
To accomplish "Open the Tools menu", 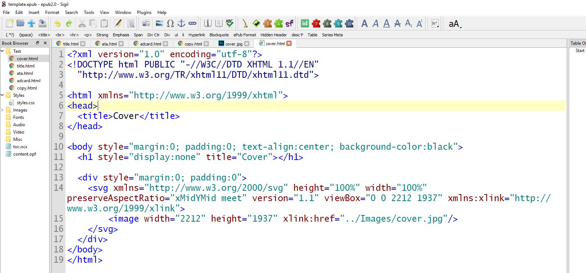I will pyautogui.click(x=89, y=12).
